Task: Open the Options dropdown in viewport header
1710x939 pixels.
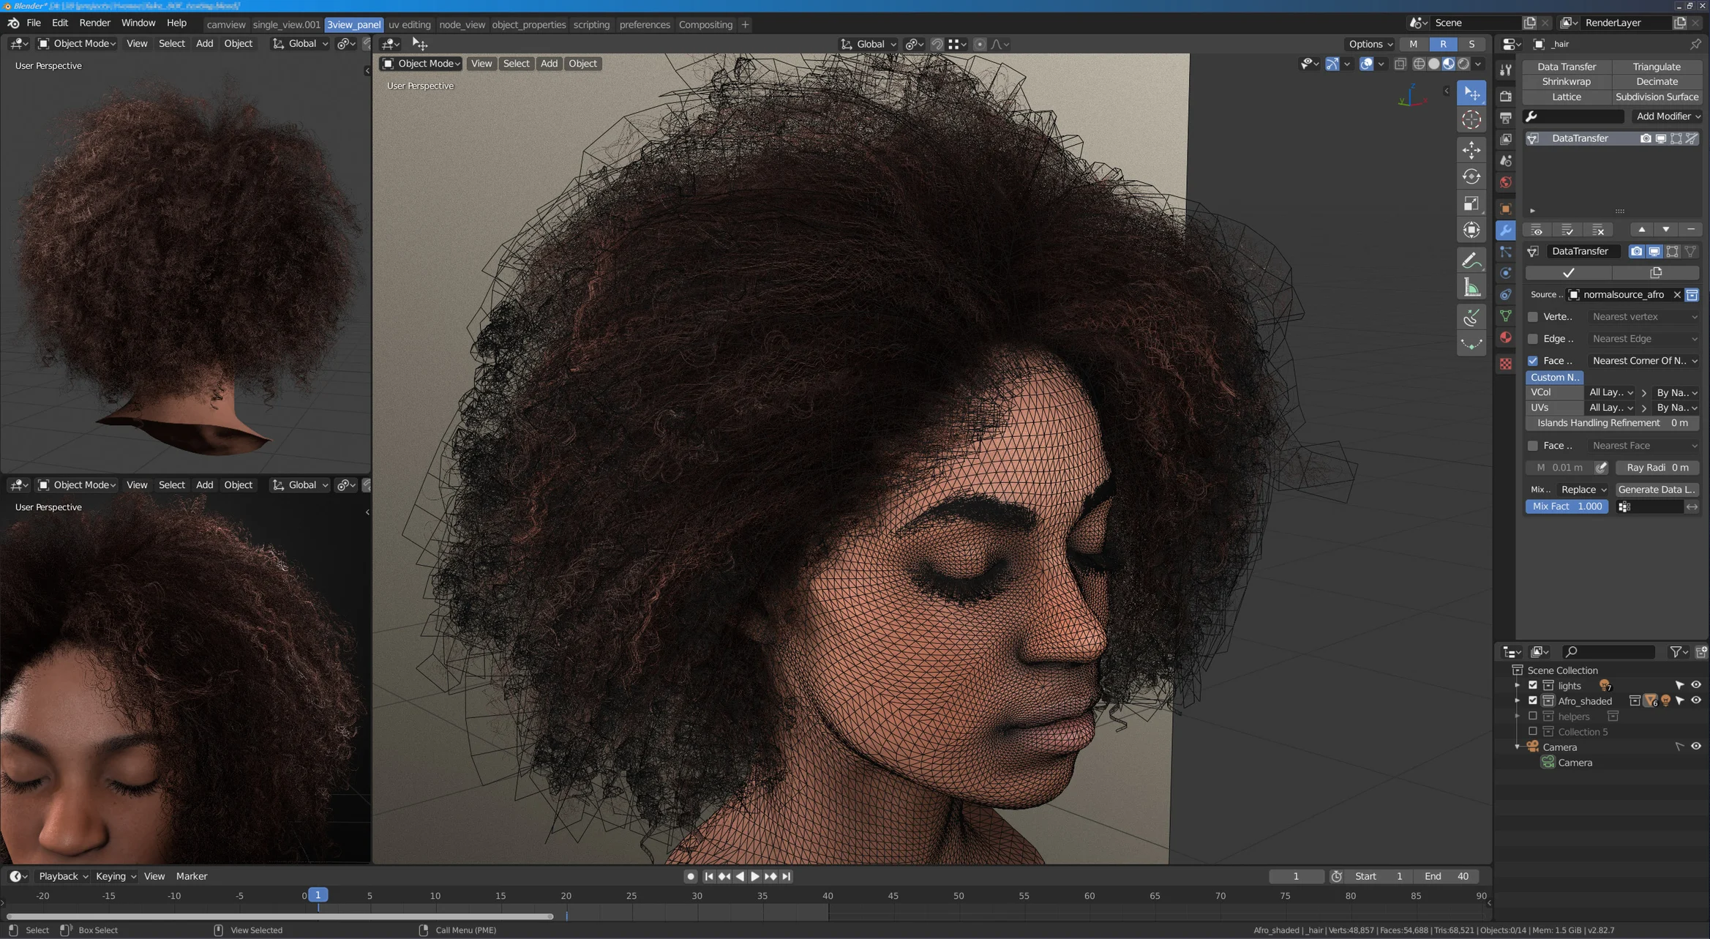Action: (1370, 44)
